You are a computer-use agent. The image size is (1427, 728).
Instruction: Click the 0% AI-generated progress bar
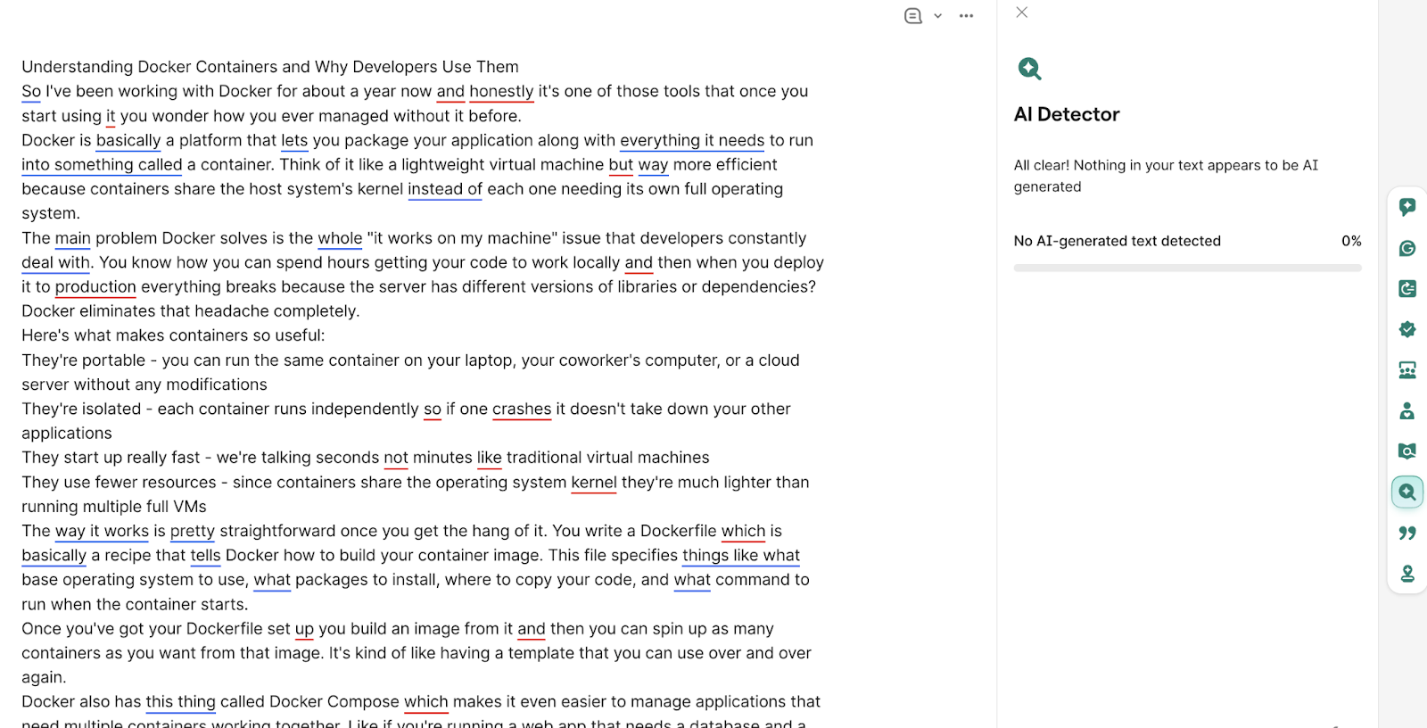pos(1187,268)
